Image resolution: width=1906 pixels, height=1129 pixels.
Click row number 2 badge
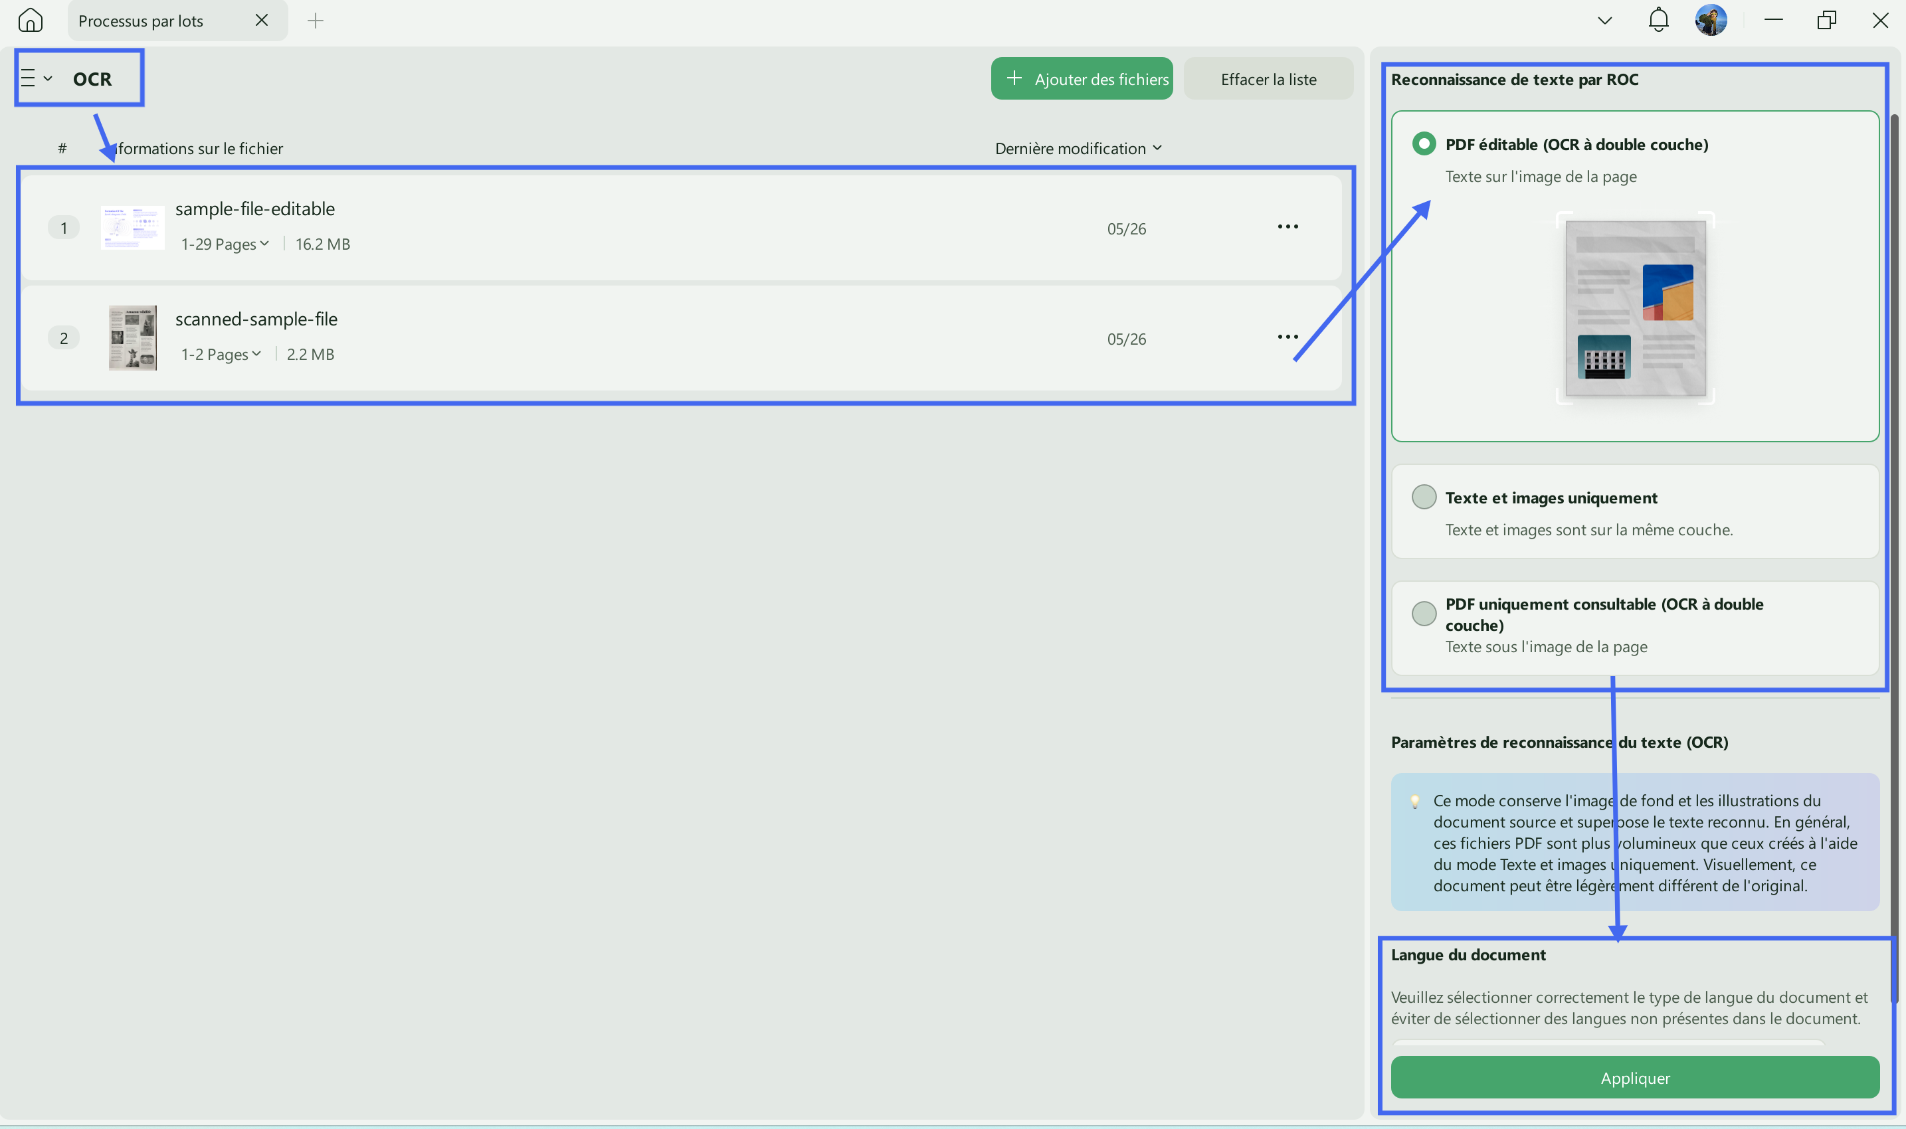click(64, 338)
